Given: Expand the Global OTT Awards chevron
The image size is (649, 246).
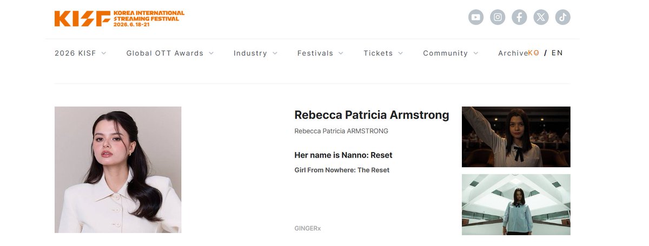Looking at the screenshot, I should click(211, 53).
